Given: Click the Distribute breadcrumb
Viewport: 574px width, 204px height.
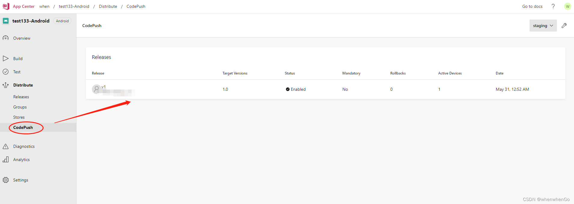Looking at the screenshot, I should pos(108,6).
